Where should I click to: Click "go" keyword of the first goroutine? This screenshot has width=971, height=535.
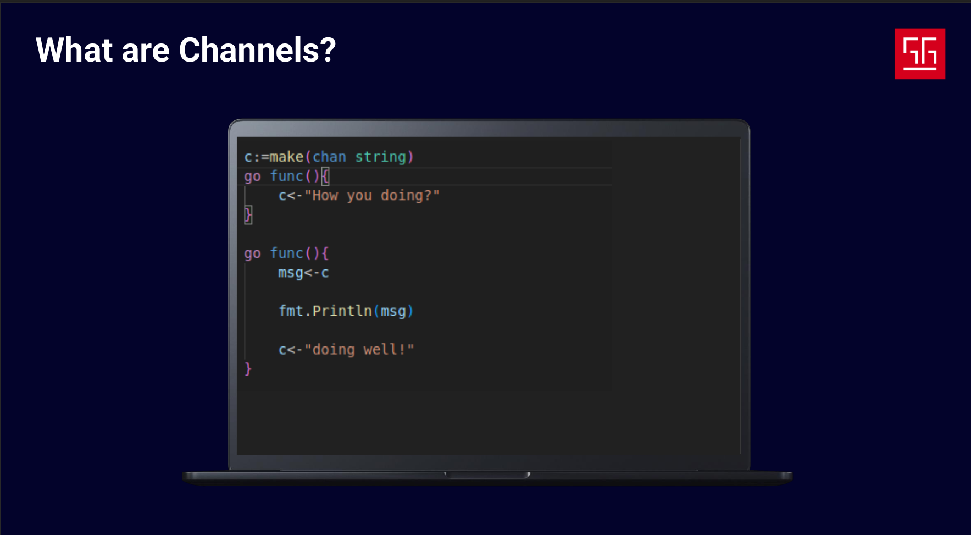click(252, 177)
